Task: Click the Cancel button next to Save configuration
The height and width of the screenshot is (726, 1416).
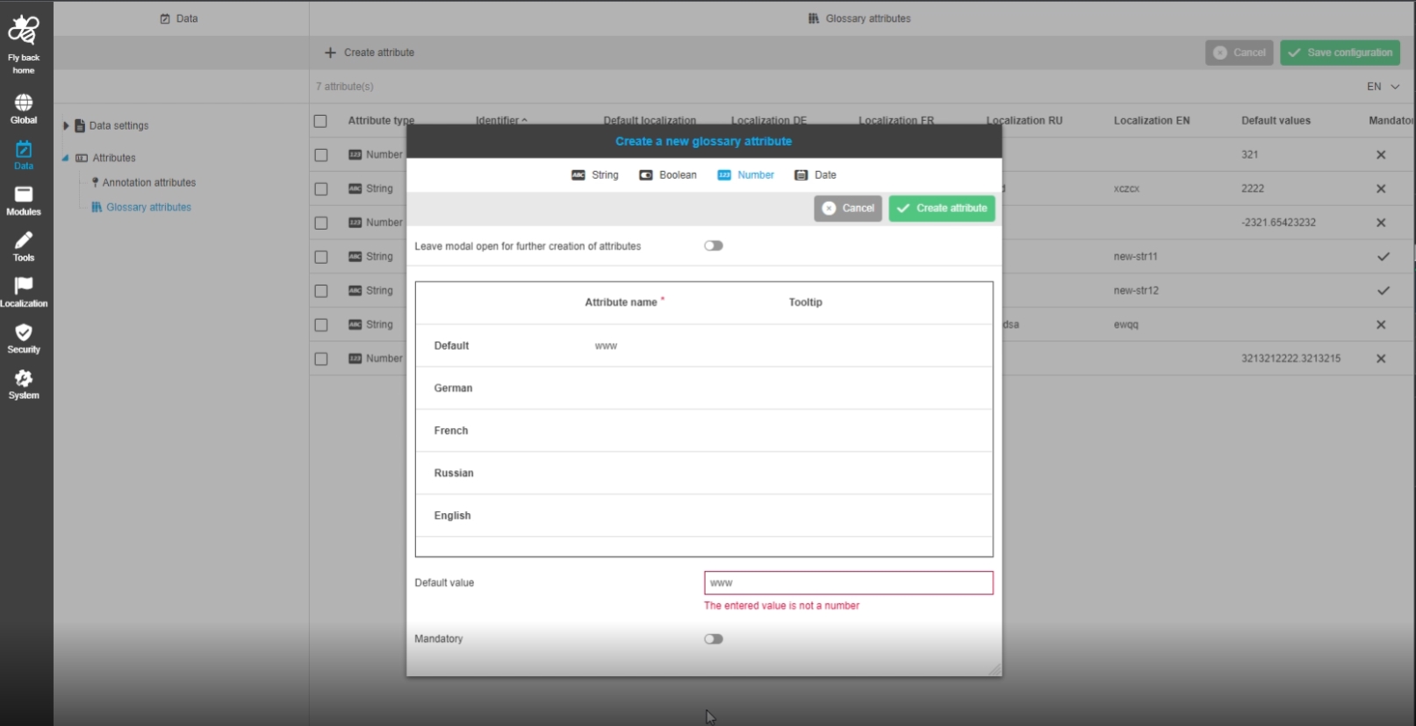Action: click(x=1240, y=53)
